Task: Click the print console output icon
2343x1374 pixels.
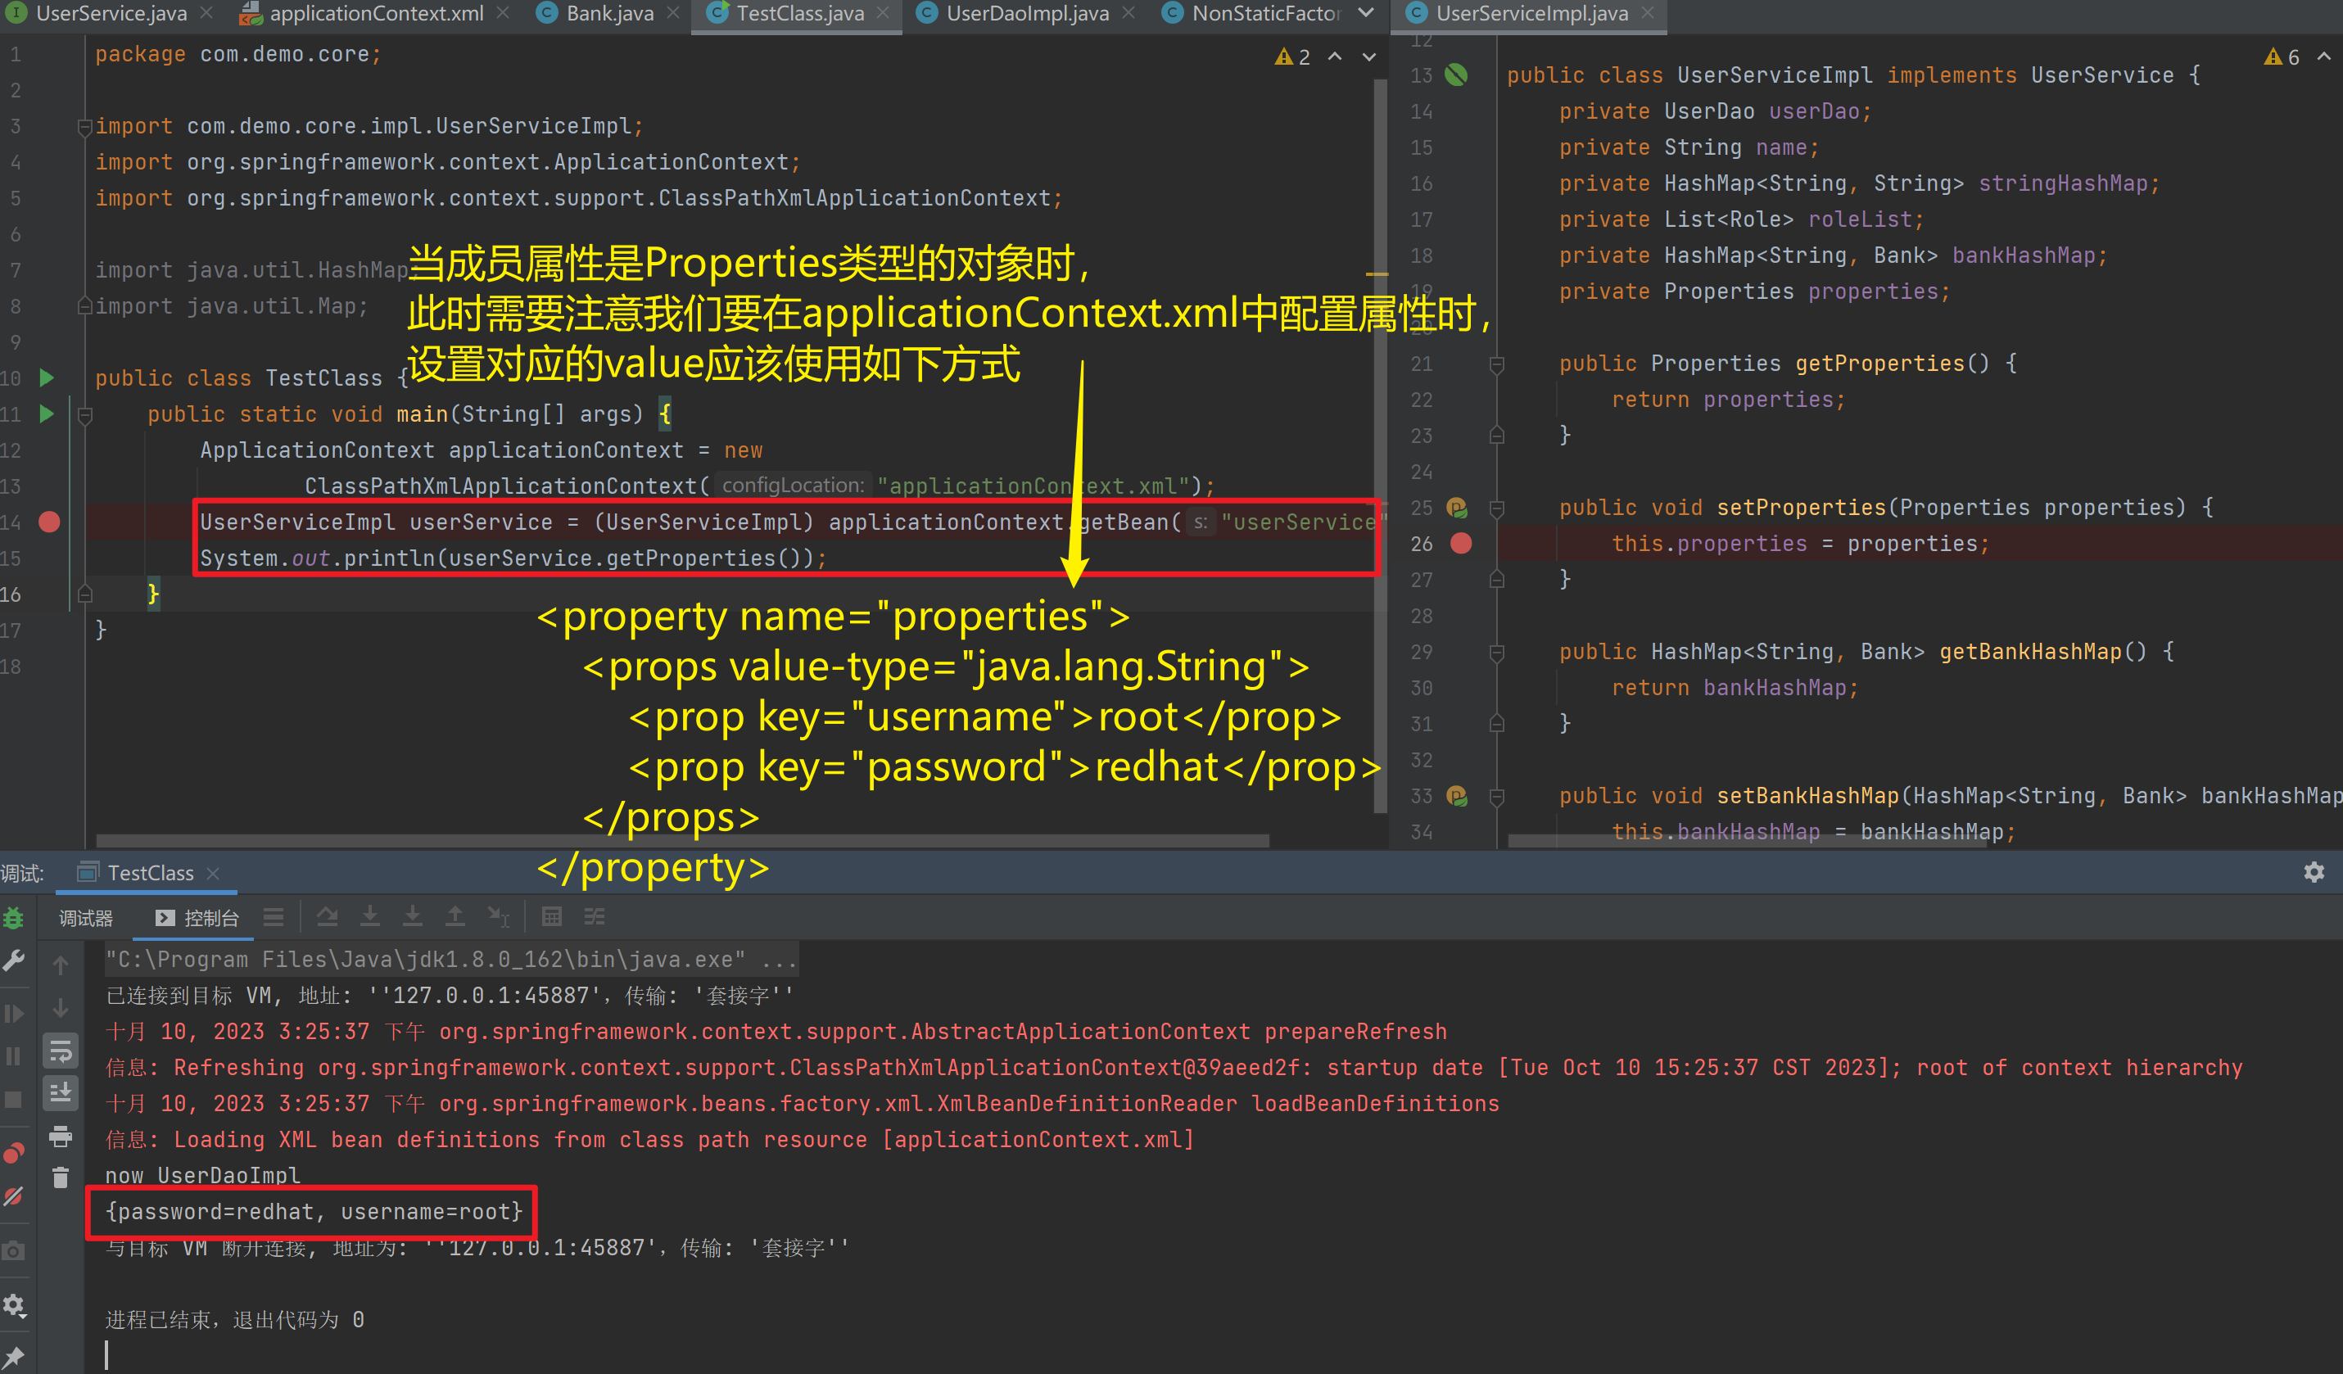Action: (61, 1136)
